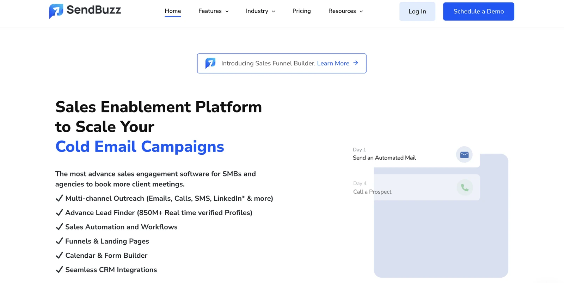Click the green phone call icon
Screen dimensions: 564x283
point(465,188)
